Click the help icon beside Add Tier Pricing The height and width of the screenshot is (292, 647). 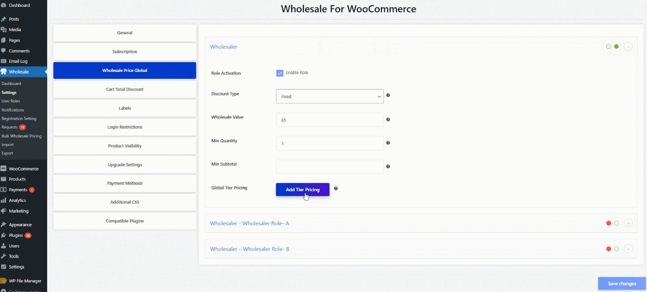pos(336,189)
